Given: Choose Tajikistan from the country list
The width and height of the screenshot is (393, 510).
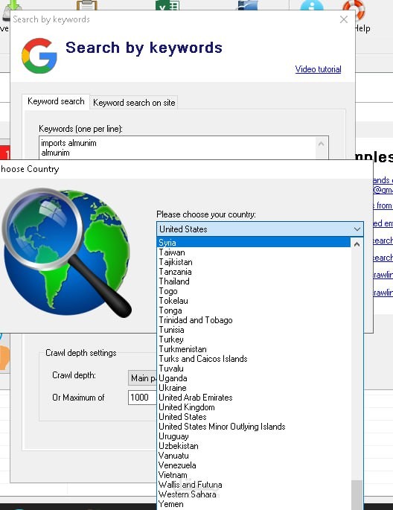Looking at the screenshot, I should [254, 262].
